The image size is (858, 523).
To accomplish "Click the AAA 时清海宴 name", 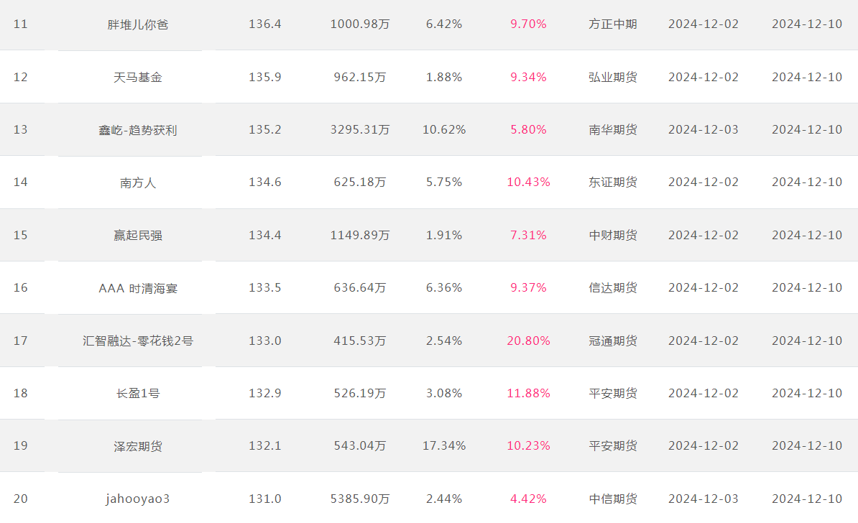I will pyautogui.click(x=138, y=288).
